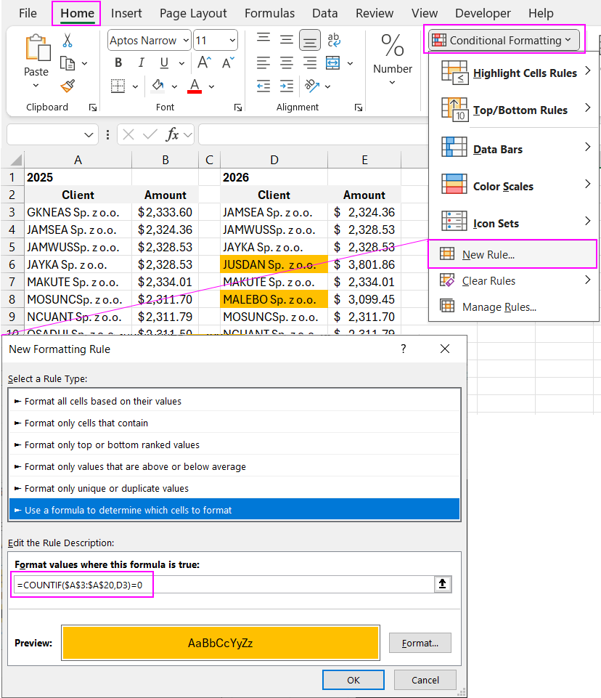This screenshot has height=698, width=601.
Task: Open the Fill Color dropdown arrow
Action: [174, 86]
